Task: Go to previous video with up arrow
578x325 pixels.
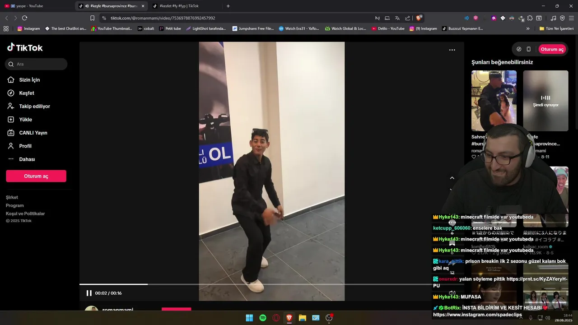Action: coord(452,178)
